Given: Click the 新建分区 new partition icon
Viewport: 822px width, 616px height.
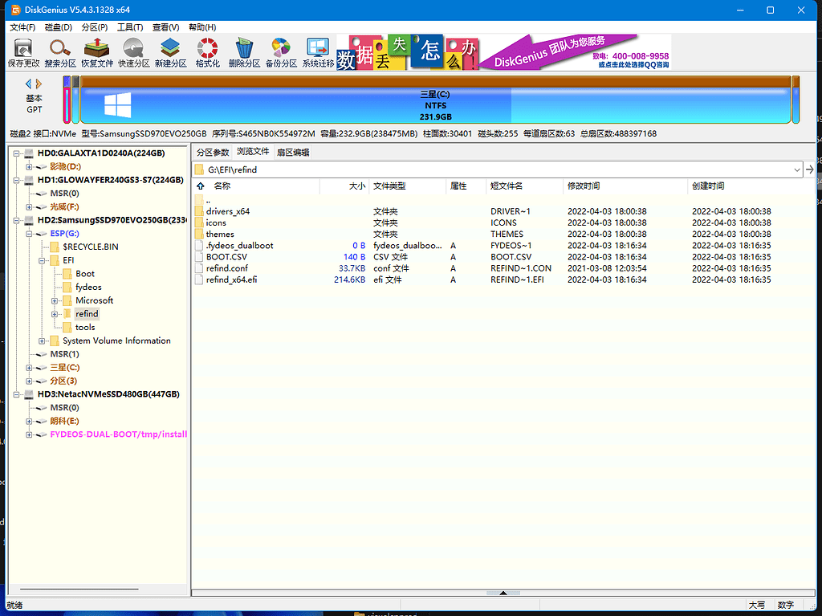Looking at the screenshot, I should (170, 52).
